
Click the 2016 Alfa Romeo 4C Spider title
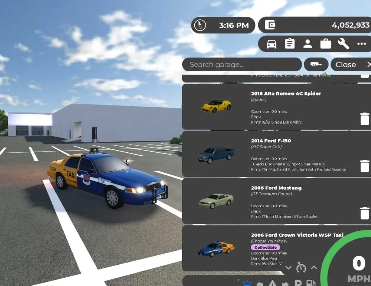pyautogui.click(x=286, y=94)
